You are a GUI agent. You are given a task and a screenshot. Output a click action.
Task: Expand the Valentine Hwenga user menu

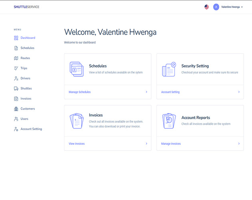pos(228,7)
